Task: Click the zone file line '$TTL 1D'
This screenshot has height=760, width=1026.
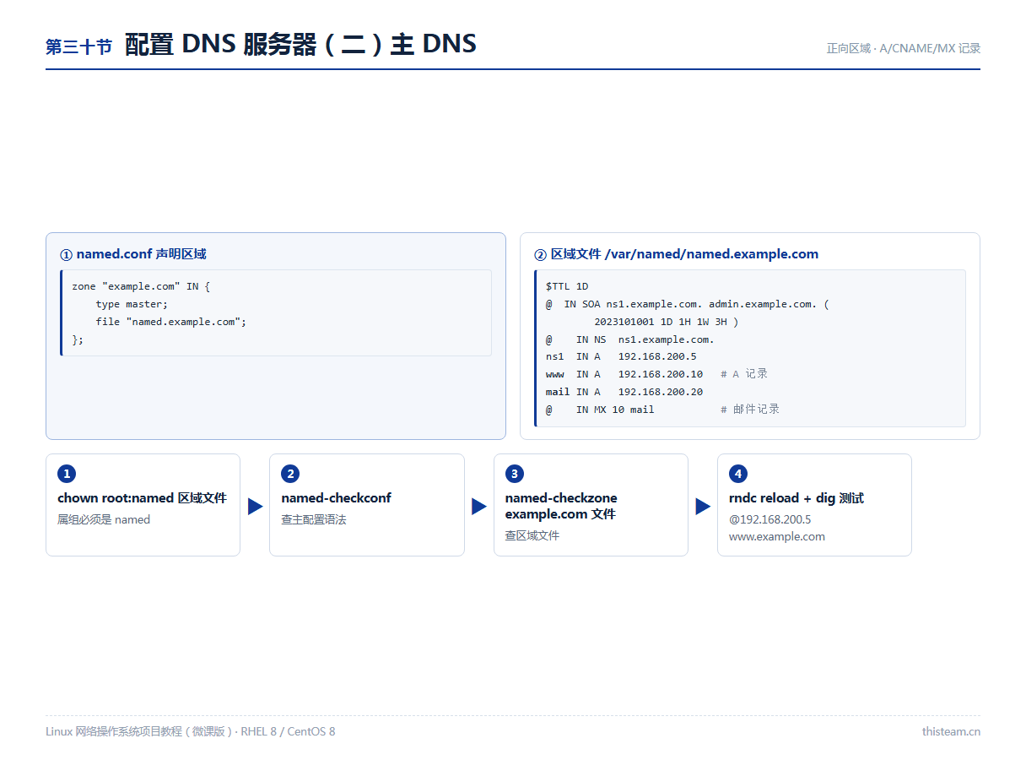Action: [x=567, y=286]
